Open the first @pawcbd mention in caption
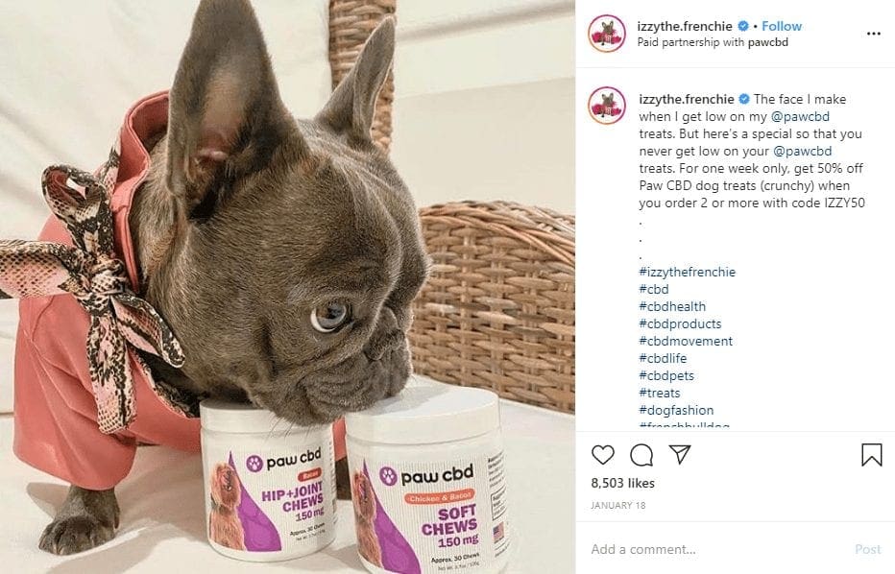895x574 pixels. 800,116
